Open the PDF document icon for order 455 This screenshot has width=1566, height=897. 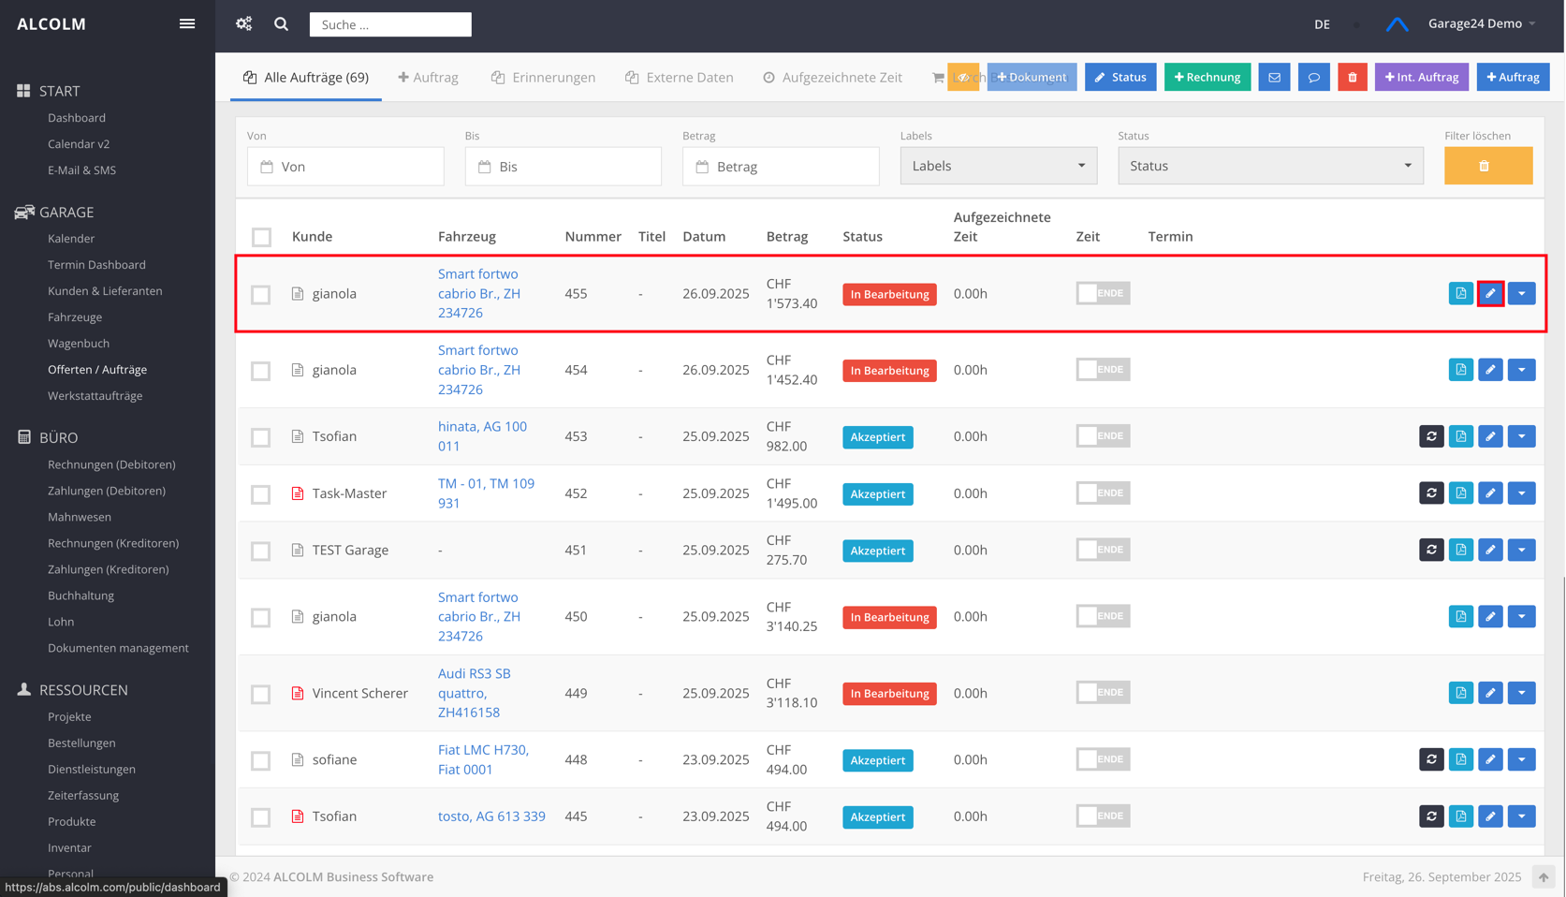[x=1460, y=294]
